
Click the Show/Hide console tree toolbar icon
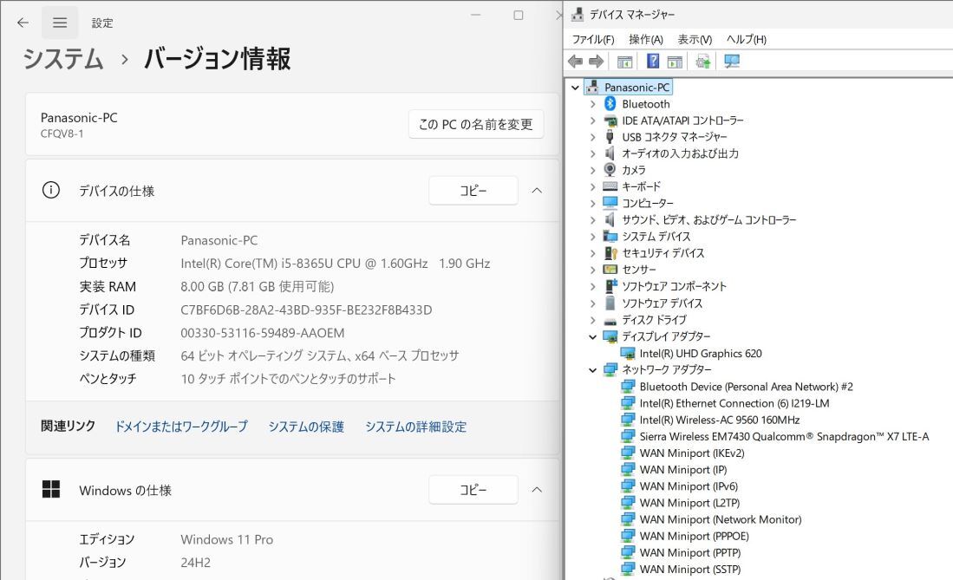(x=624, y=62)
